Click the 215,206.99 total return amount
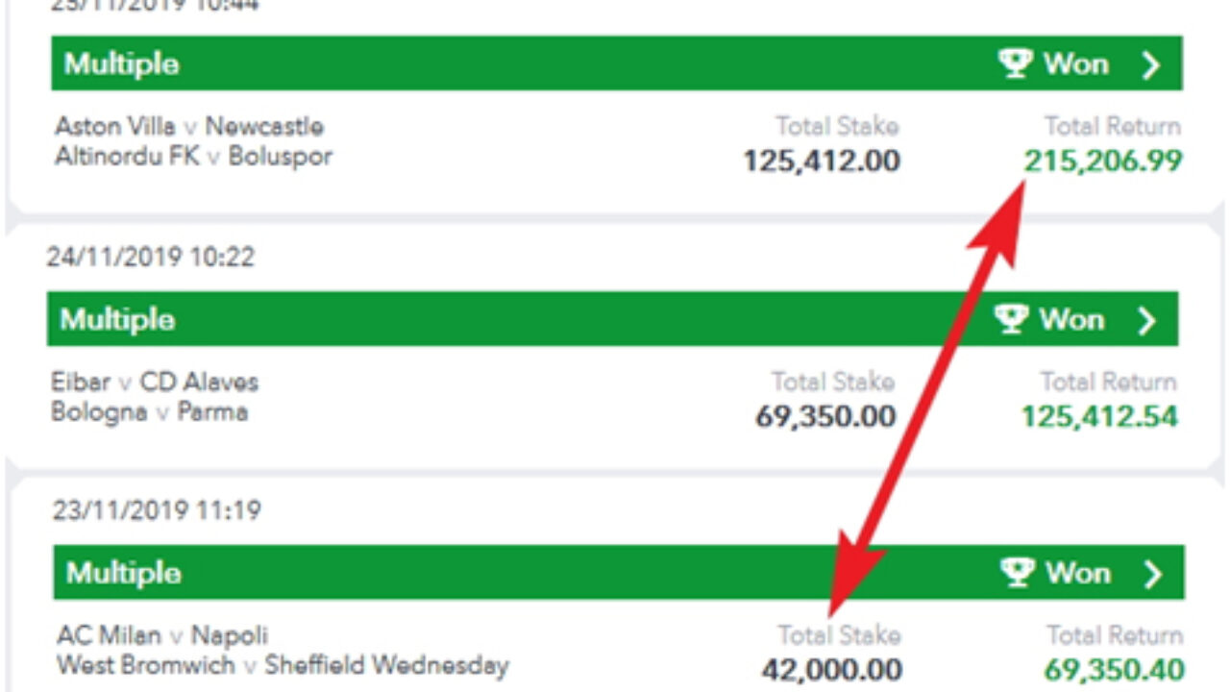Viewport: 1230px width, 692px height. (x=1103, y=161)
